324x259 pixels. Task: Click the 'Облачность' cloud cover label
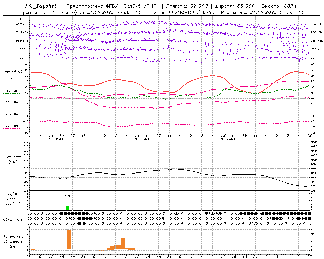pos(13,219)
